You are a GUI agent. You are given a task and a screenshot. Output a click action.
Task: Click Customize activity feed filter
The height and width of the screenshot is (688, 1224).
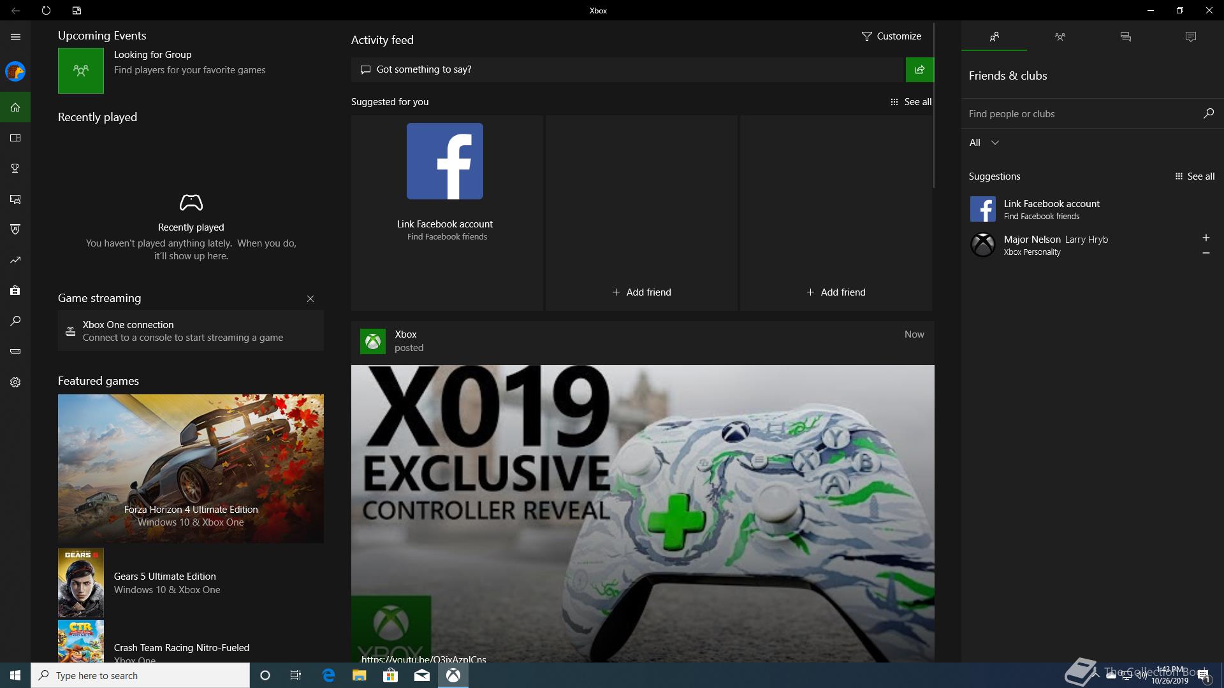click(891, 36)
